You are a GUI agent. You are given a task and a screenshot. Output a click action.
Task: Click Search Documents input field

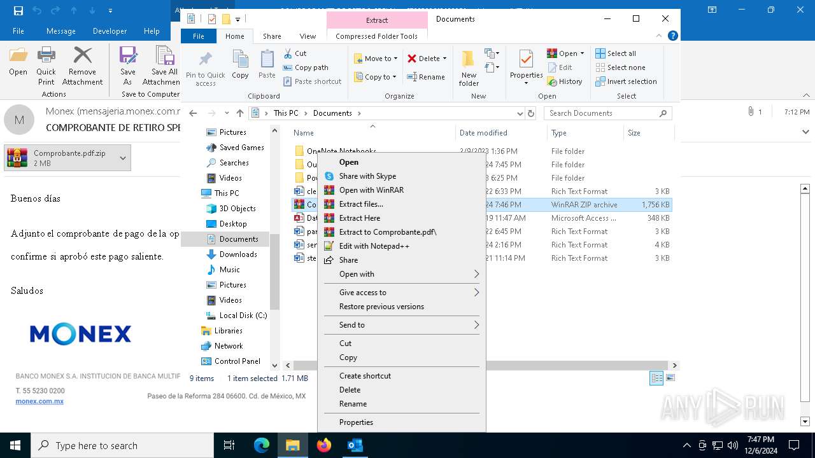[x=608, y=113]
